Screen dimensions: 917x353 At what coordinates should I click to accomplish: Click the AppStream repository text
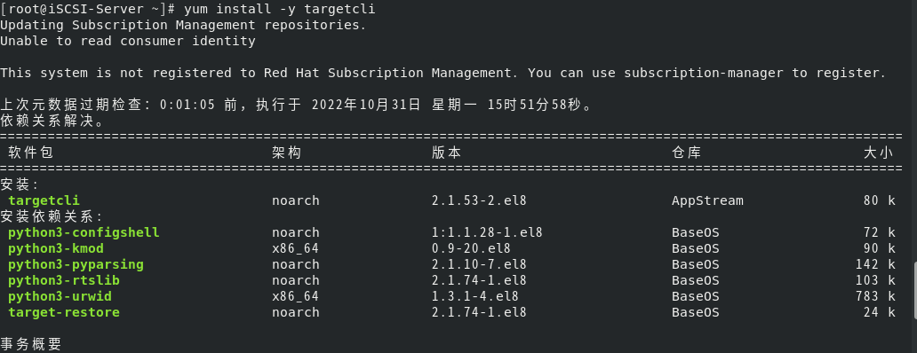pyautogui.click(x=707, y=200)
